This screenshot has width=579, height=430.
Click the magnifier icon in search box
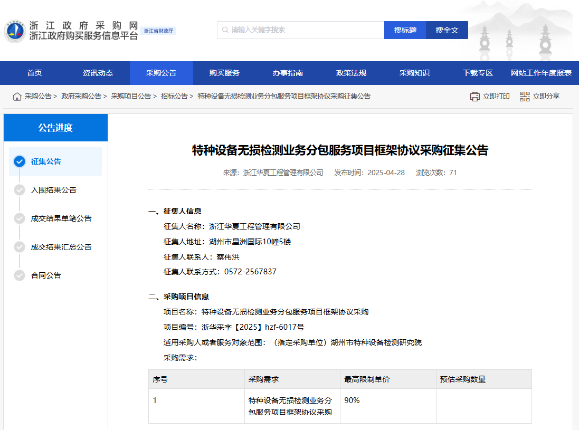coord(225,30)
